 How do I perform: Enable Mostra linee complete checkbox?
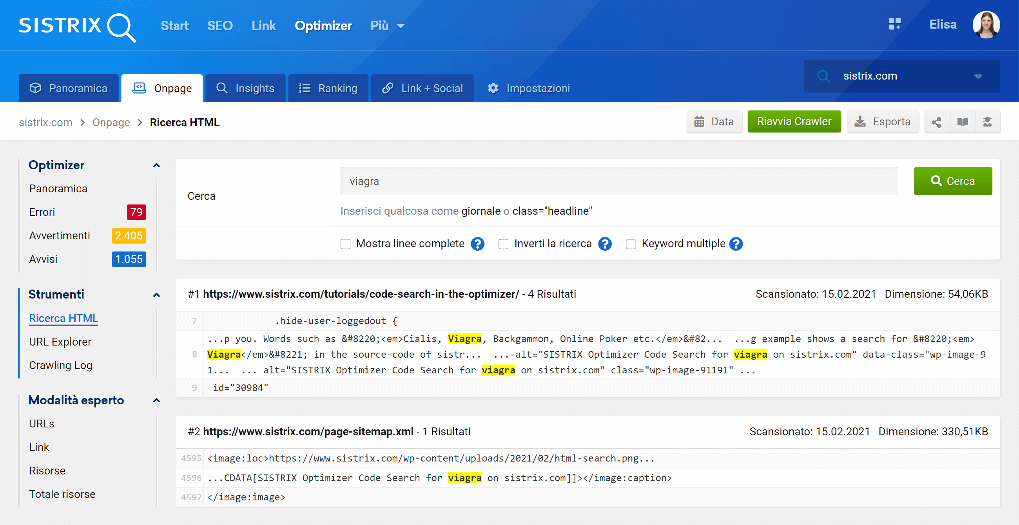pos(345,244)
